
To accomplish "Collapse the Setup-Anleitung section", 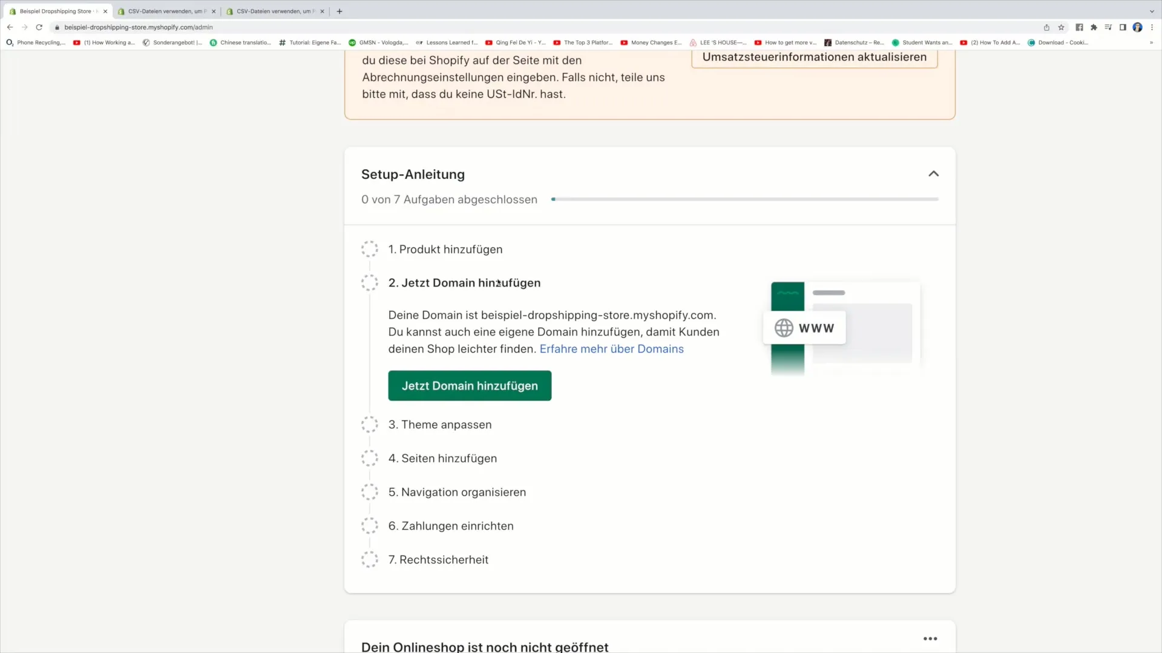I will tap(934, 174).
